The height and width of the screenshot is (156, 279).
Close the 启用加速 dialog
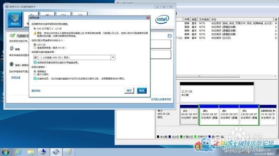point(148,18)
